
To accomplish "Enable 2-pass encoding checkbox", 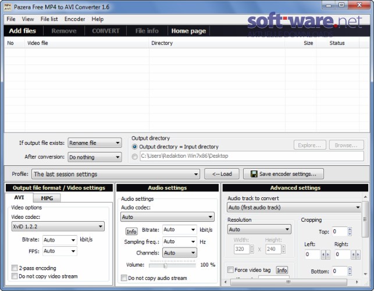I will pyautogui.click(x=15, y=268).
